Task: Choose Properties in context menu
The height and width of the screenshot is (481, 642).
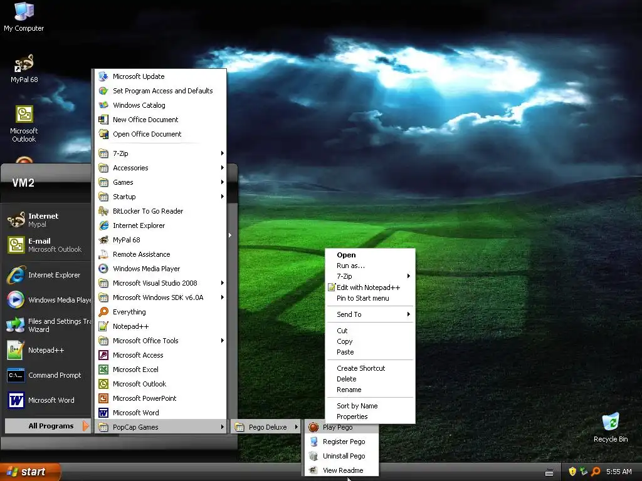Action: (370, 416)
